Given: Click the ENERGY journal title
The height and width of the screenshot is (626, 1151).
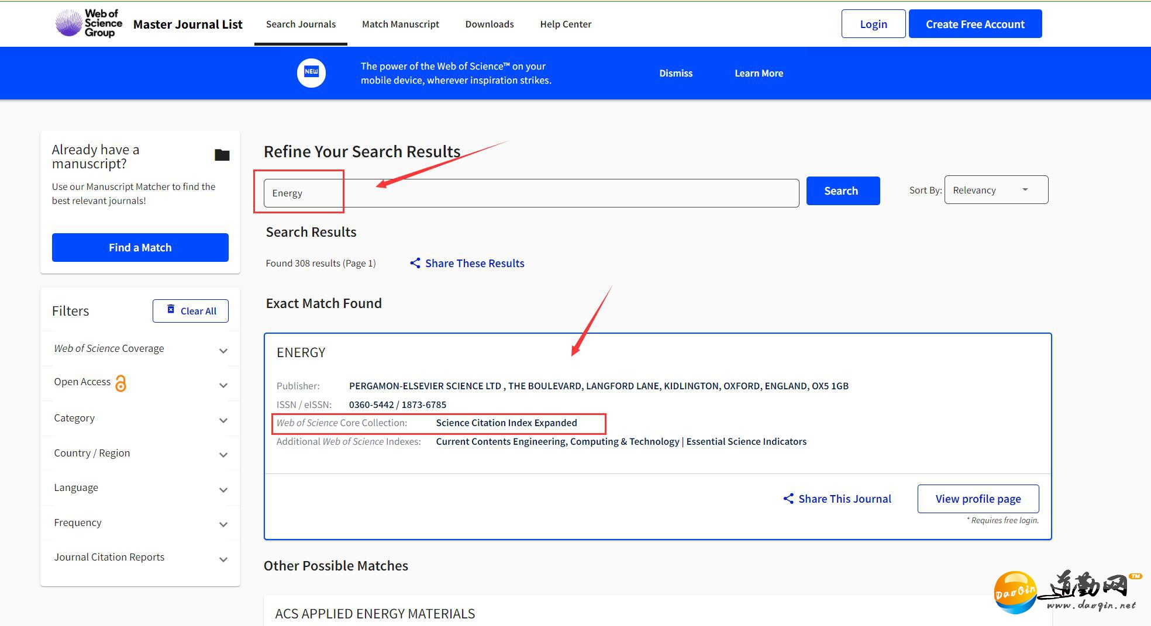Looking at the screenshot, I should pos(301,352).
